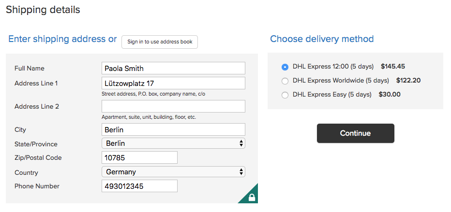Select the empty Address Line 2 field
451x212 pixels.
(x=173, y=106)
